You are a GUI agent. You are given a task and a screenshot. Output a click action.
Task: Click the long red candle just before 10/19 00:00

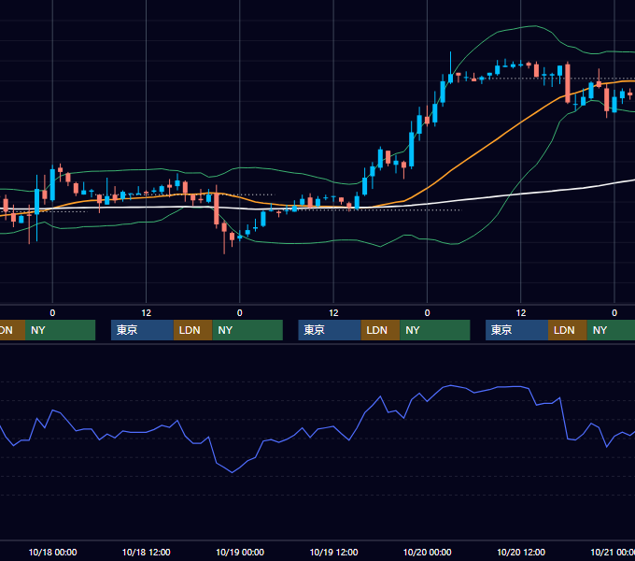[x=217, y=209]
